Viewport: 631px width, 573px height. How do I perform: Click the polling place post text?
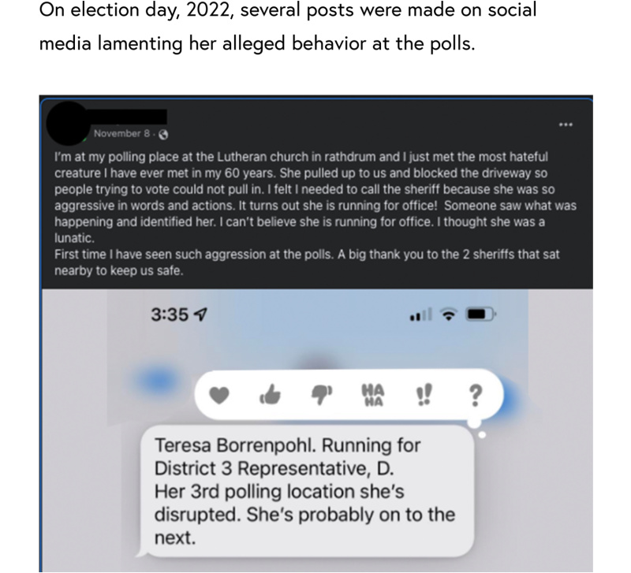coord(315,214)
